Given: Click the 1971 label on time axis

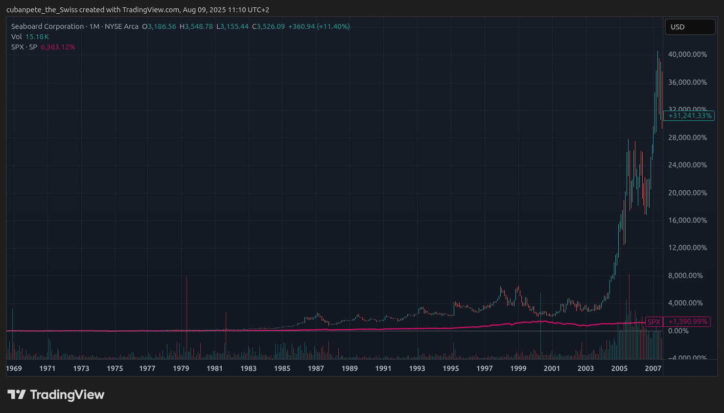Looking at the screenshot, I should click(x=47, y=368).
